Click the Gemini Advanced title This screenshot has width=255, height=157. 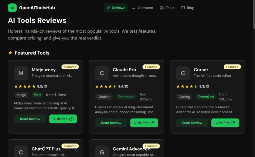coord(132,149)
